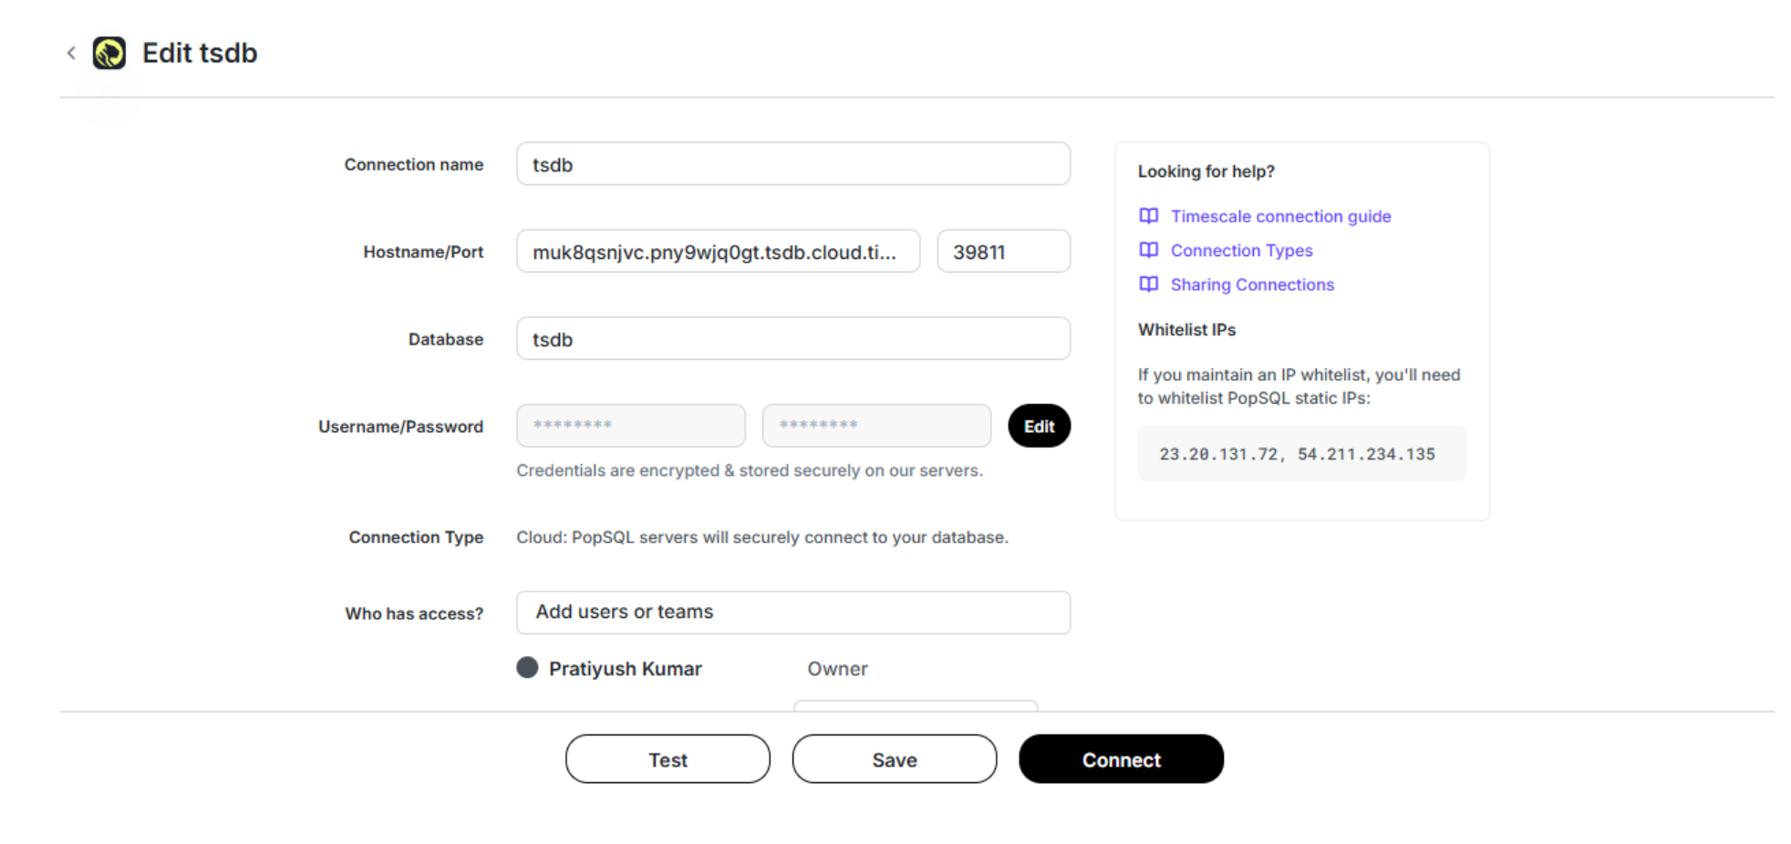Image resolution: width=1791 pixels, height=844 pixels.
Task: Open the Sharing Connections help link
Action: point(1252,284)
